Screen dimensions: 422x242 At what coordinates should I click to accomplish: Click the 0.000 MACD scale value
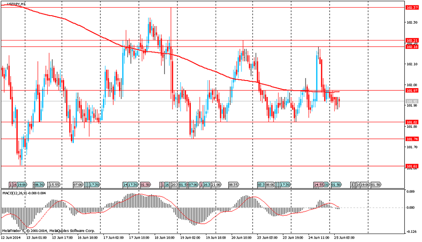click(411, 207)
